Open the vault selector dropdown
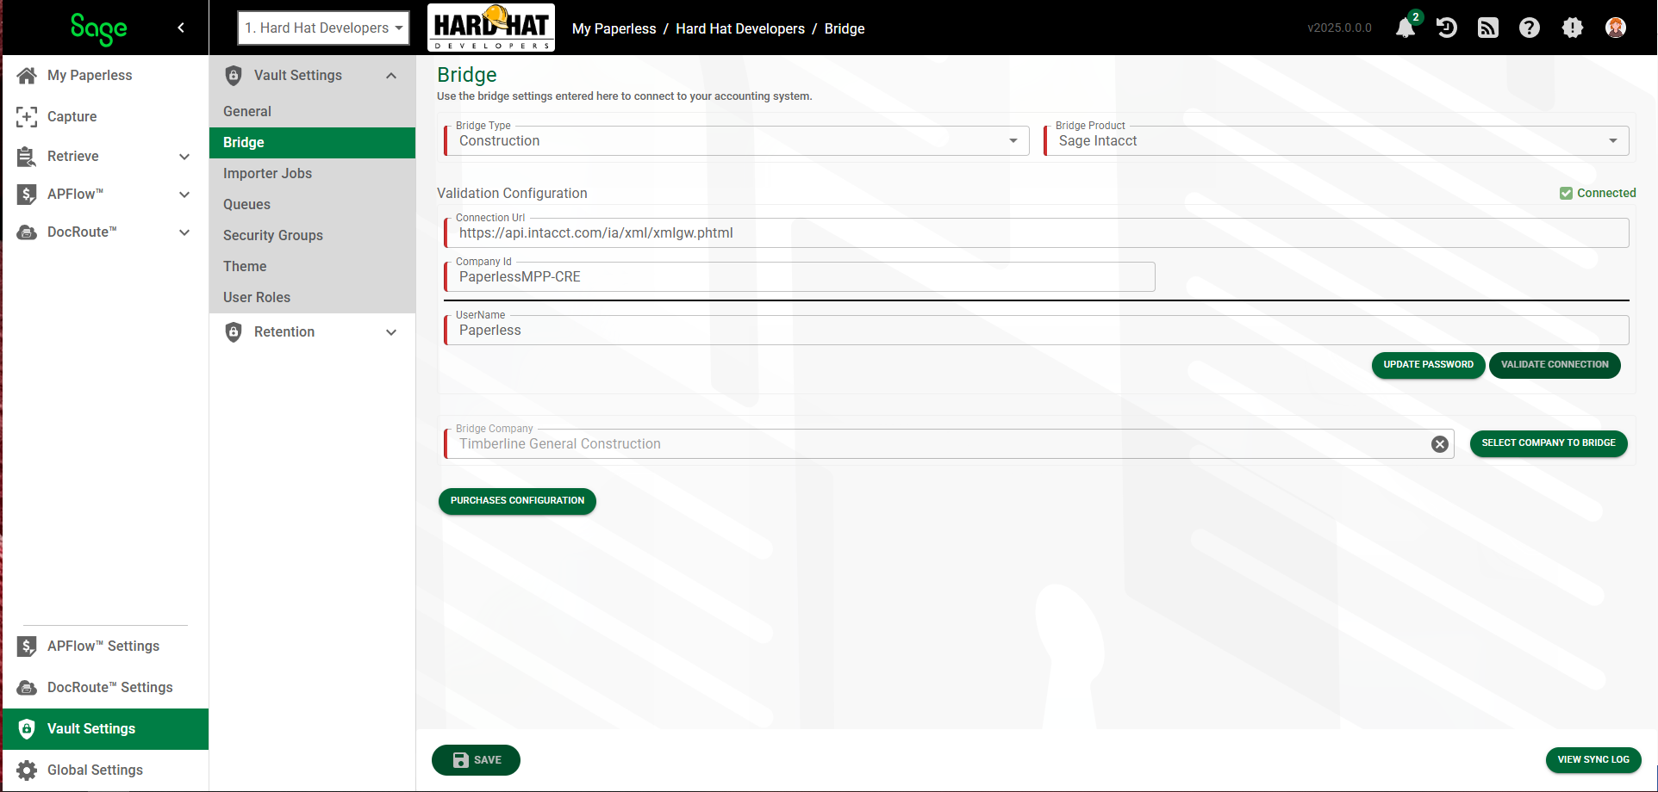The height and width of the screenshot is (792, 1658). click(323, 28)
